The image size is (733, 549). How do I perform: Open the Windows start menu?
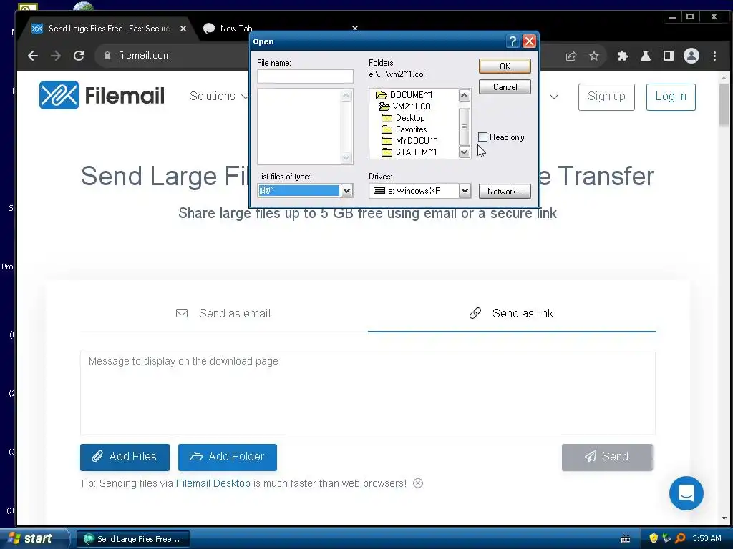pos(33,539)
